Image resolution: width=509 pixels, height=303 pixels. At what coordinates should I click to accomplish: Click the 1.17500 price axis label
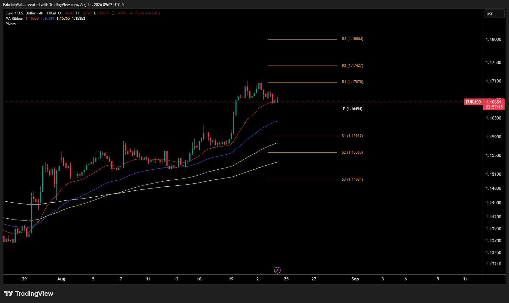[x=494, y=62]
